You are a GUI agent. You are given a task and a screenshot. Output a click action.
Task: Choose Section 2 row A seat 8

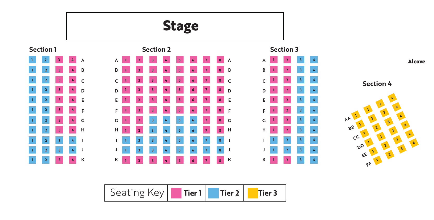click(x=220, y=60)
